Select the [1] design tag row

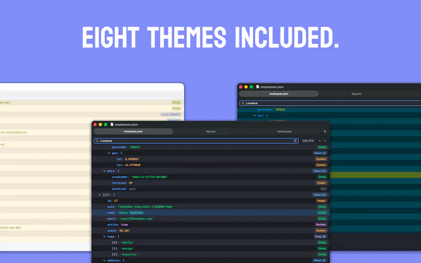point(210,248)
